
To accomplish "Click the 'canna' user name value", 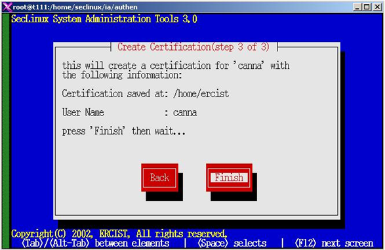I will (185, 112).
